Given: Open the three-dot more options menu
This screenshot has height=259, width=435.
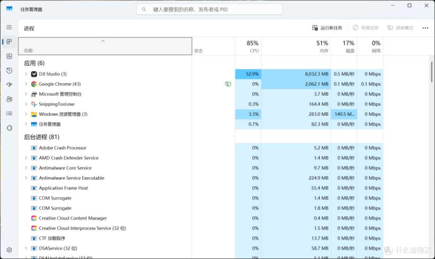Looking at the screenshot, I should pyautogui.click(x=425, y=28).
